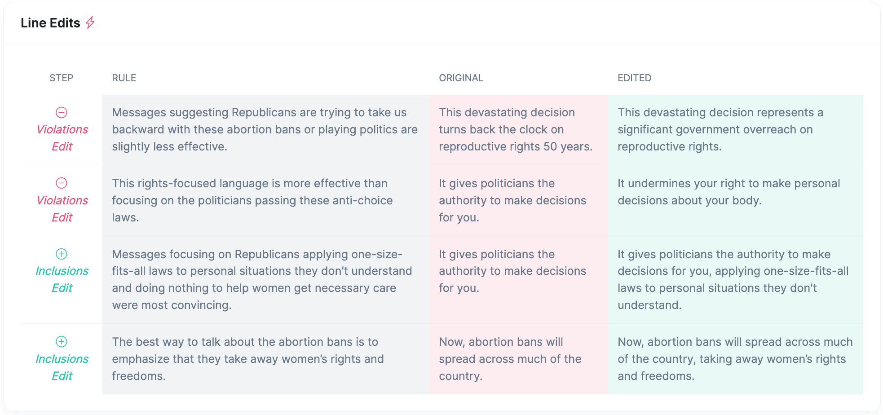
Task: Open the first Violations Edit link
Action: [x=62, y=138]
